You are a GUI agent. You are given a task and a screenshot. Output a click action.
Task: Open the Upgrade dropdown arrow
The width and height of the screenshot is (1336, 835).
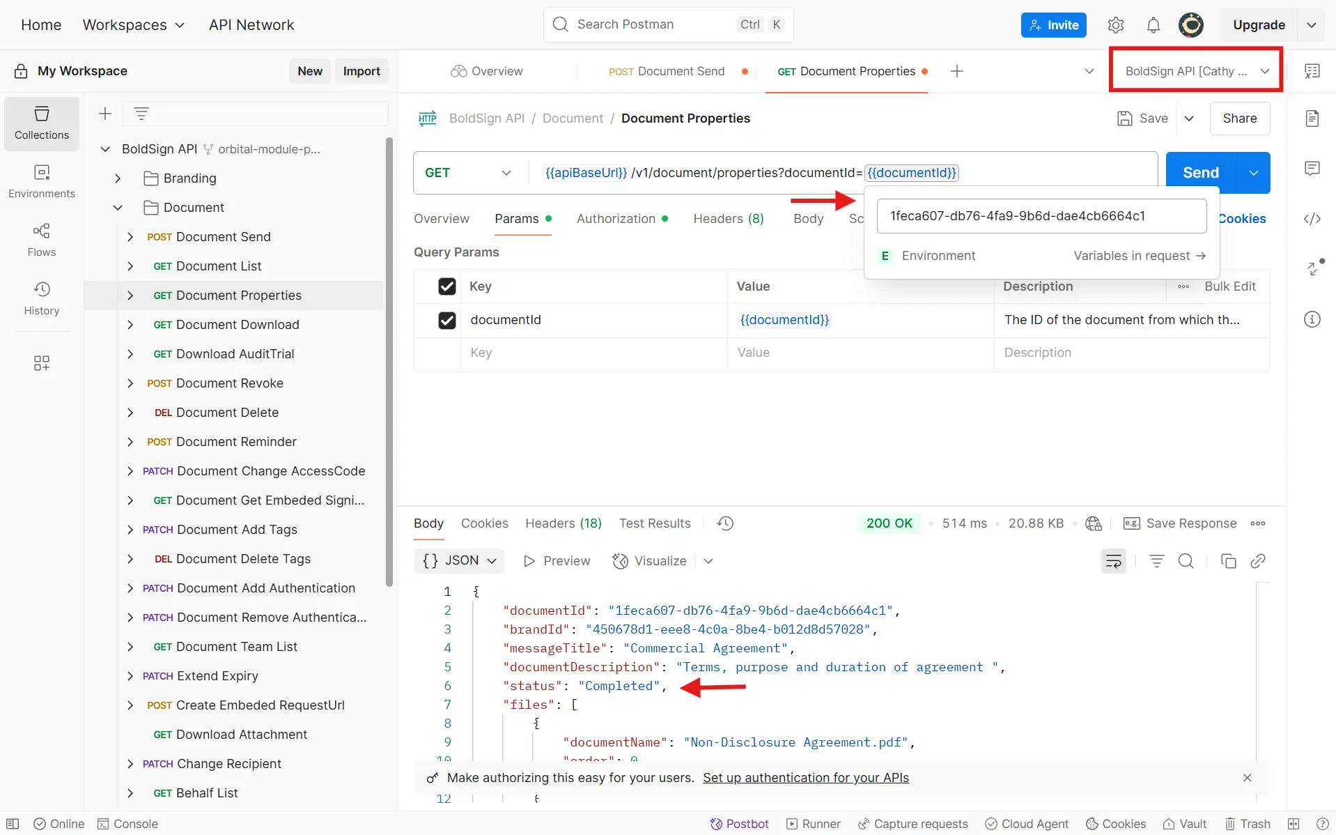pyautogui.click(x=1312, y=25)
